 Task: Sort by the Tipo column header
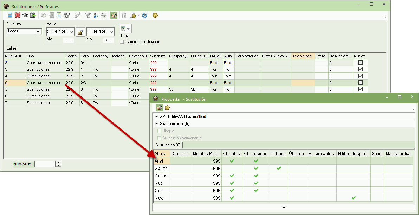click(45, 56)
